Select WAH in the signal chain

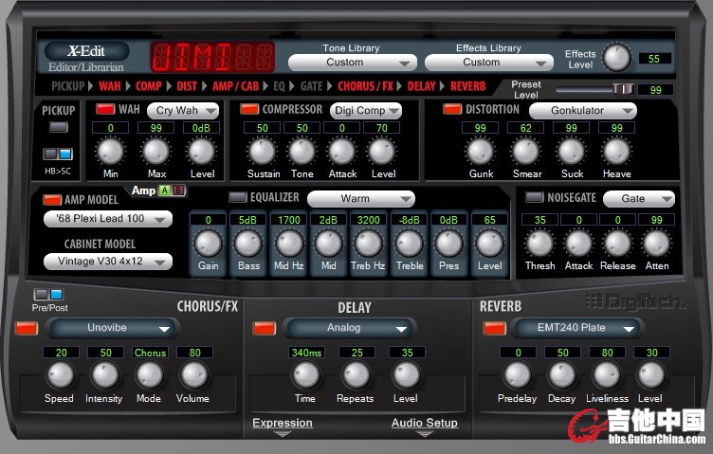tap(110, 86)
